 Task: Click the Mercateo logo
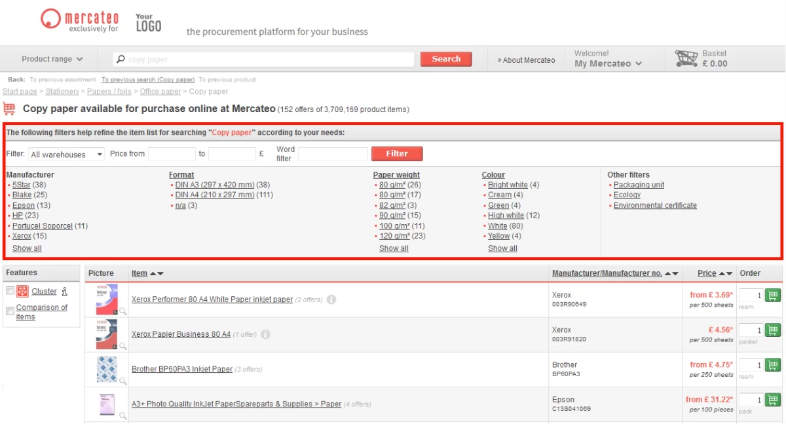pyautogui.click(x=79, y=20)
